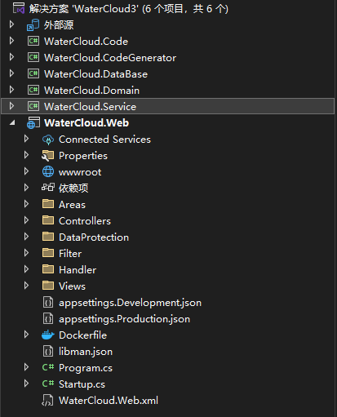Expand the wwwroot folder arrow
The image size is (337, 417).
point(26,171)
